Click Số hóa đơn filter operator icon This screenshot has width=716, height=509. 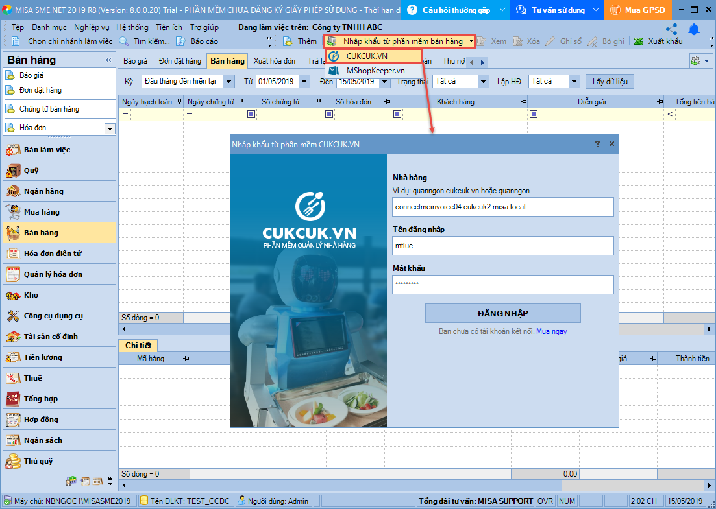point(328,115)
